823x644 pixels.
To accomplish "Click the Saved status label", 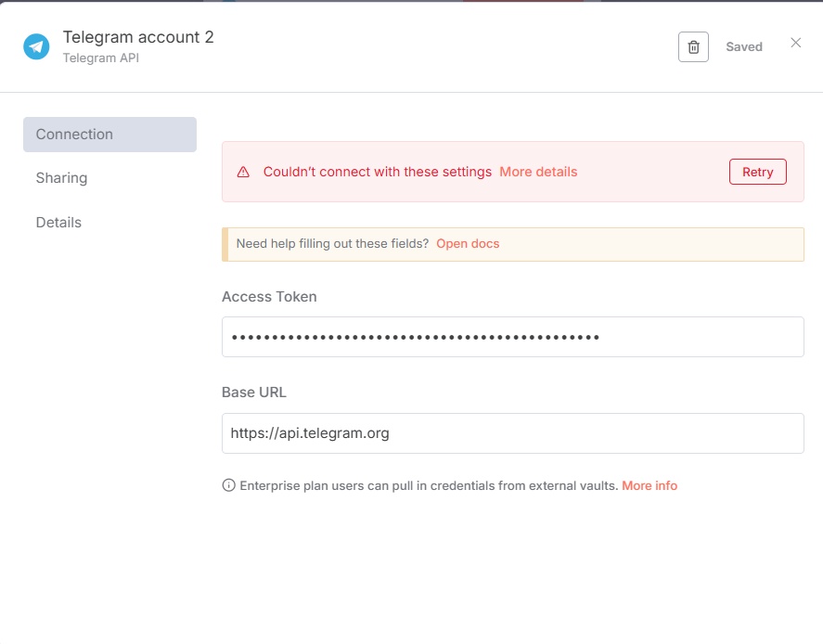I will click(x=743, y=46).
